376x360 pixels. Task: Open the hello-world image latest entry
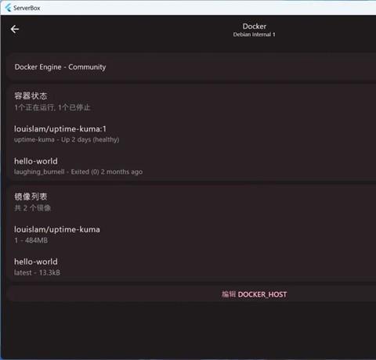click(192, 267)
